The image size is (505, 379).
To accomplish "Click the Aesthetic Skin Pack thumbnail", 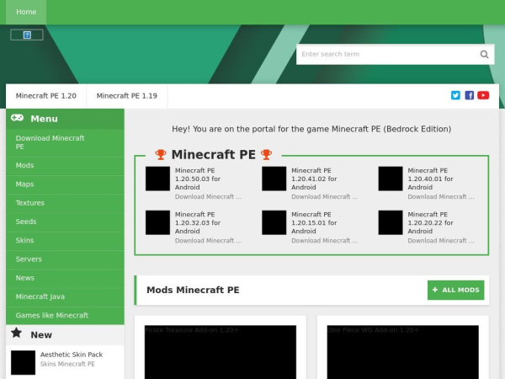I will (x=24, y=362).
